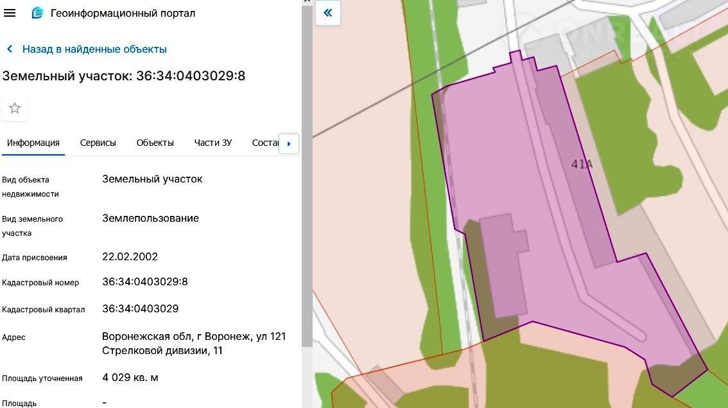This screenshot has width=728, height=408.
Task: Open the Сервисы tab
Action: pyautogui.click(x=98, y=143)
